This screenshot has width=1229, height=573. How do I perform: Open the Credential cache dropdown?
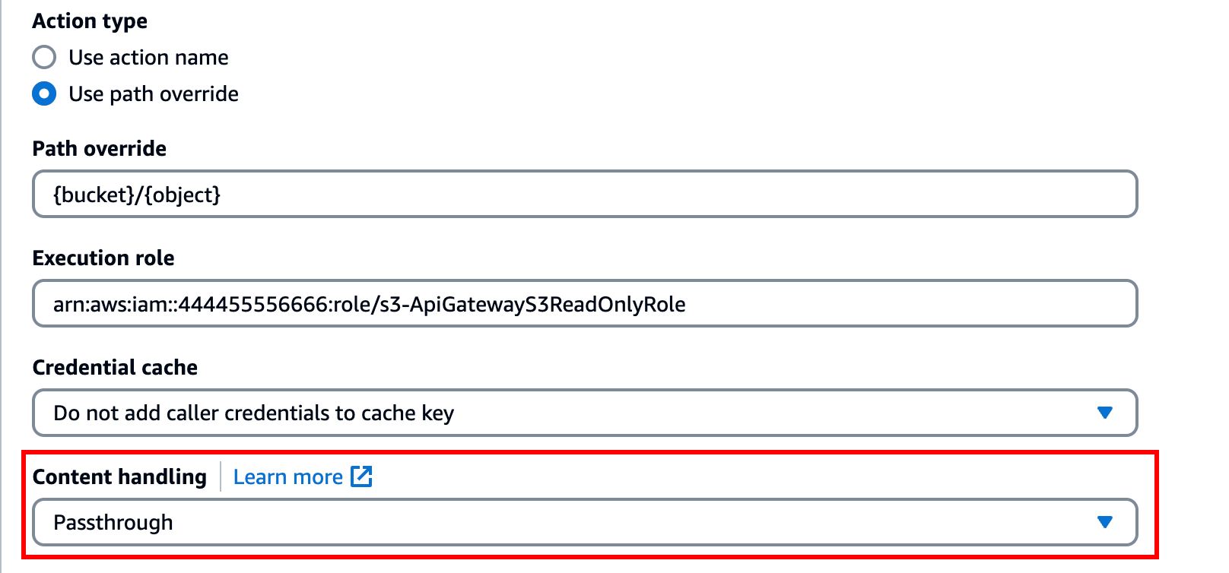pos(584,413)
